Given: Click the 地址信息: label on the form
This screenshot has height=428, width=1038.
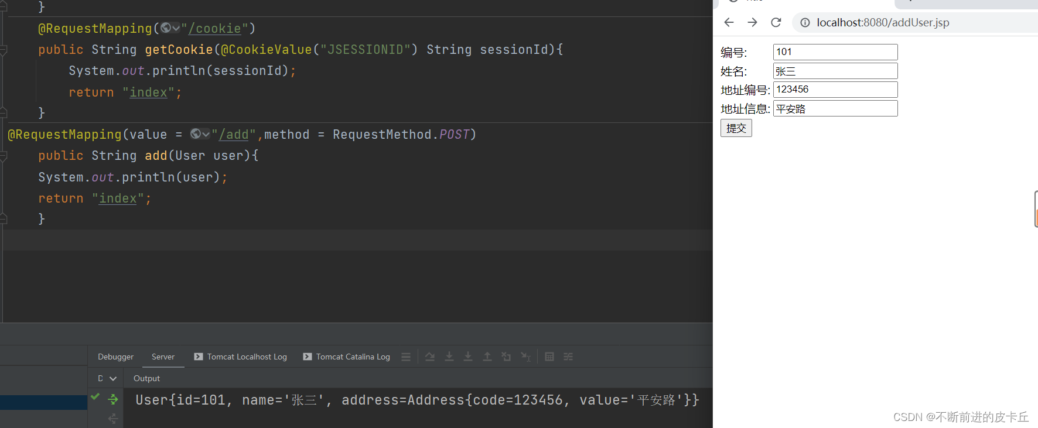Looking at the screenshot, I should click(745, 109).
